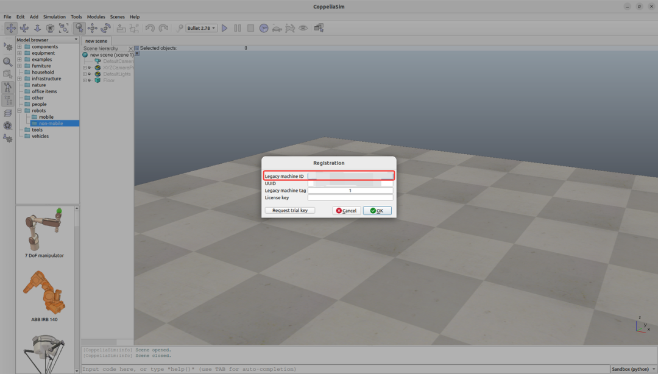Toggle real-time mode clock icon
This screenshot has width=658, height=374.
click(x=264, y=28)
